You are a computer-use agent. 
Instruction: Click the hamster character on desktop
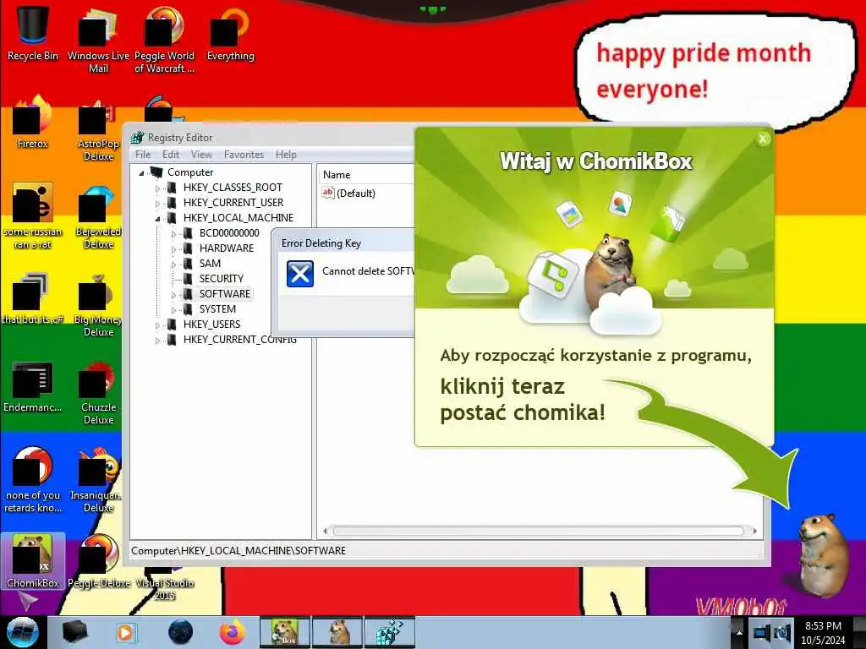coord(823,554)
